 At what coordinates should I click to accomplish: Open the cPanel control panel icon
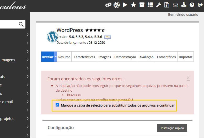click(x=108, y=5)
